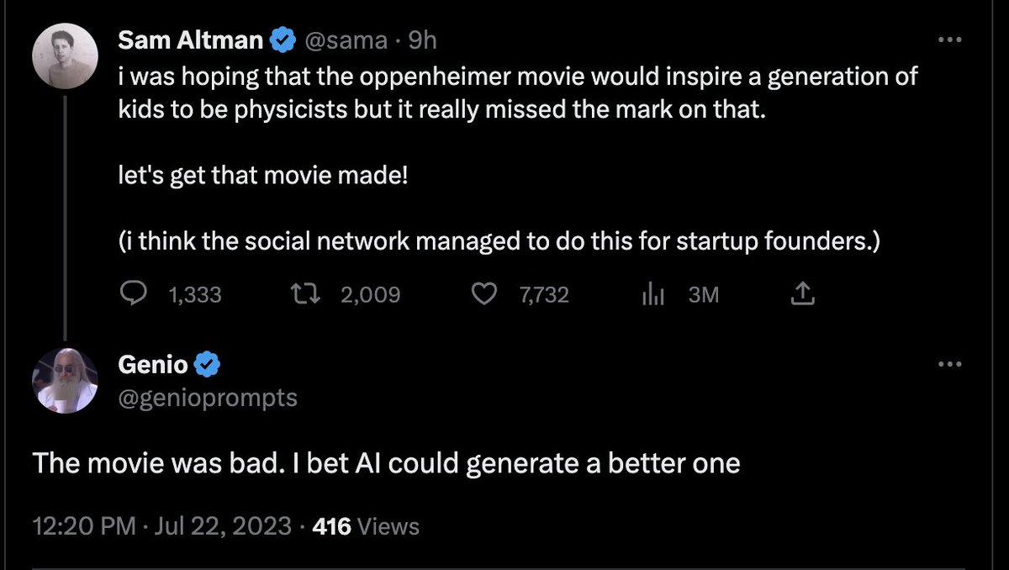Click the 416 Views count
Viewport: 1009px width, 570px height.
point(365,527)
